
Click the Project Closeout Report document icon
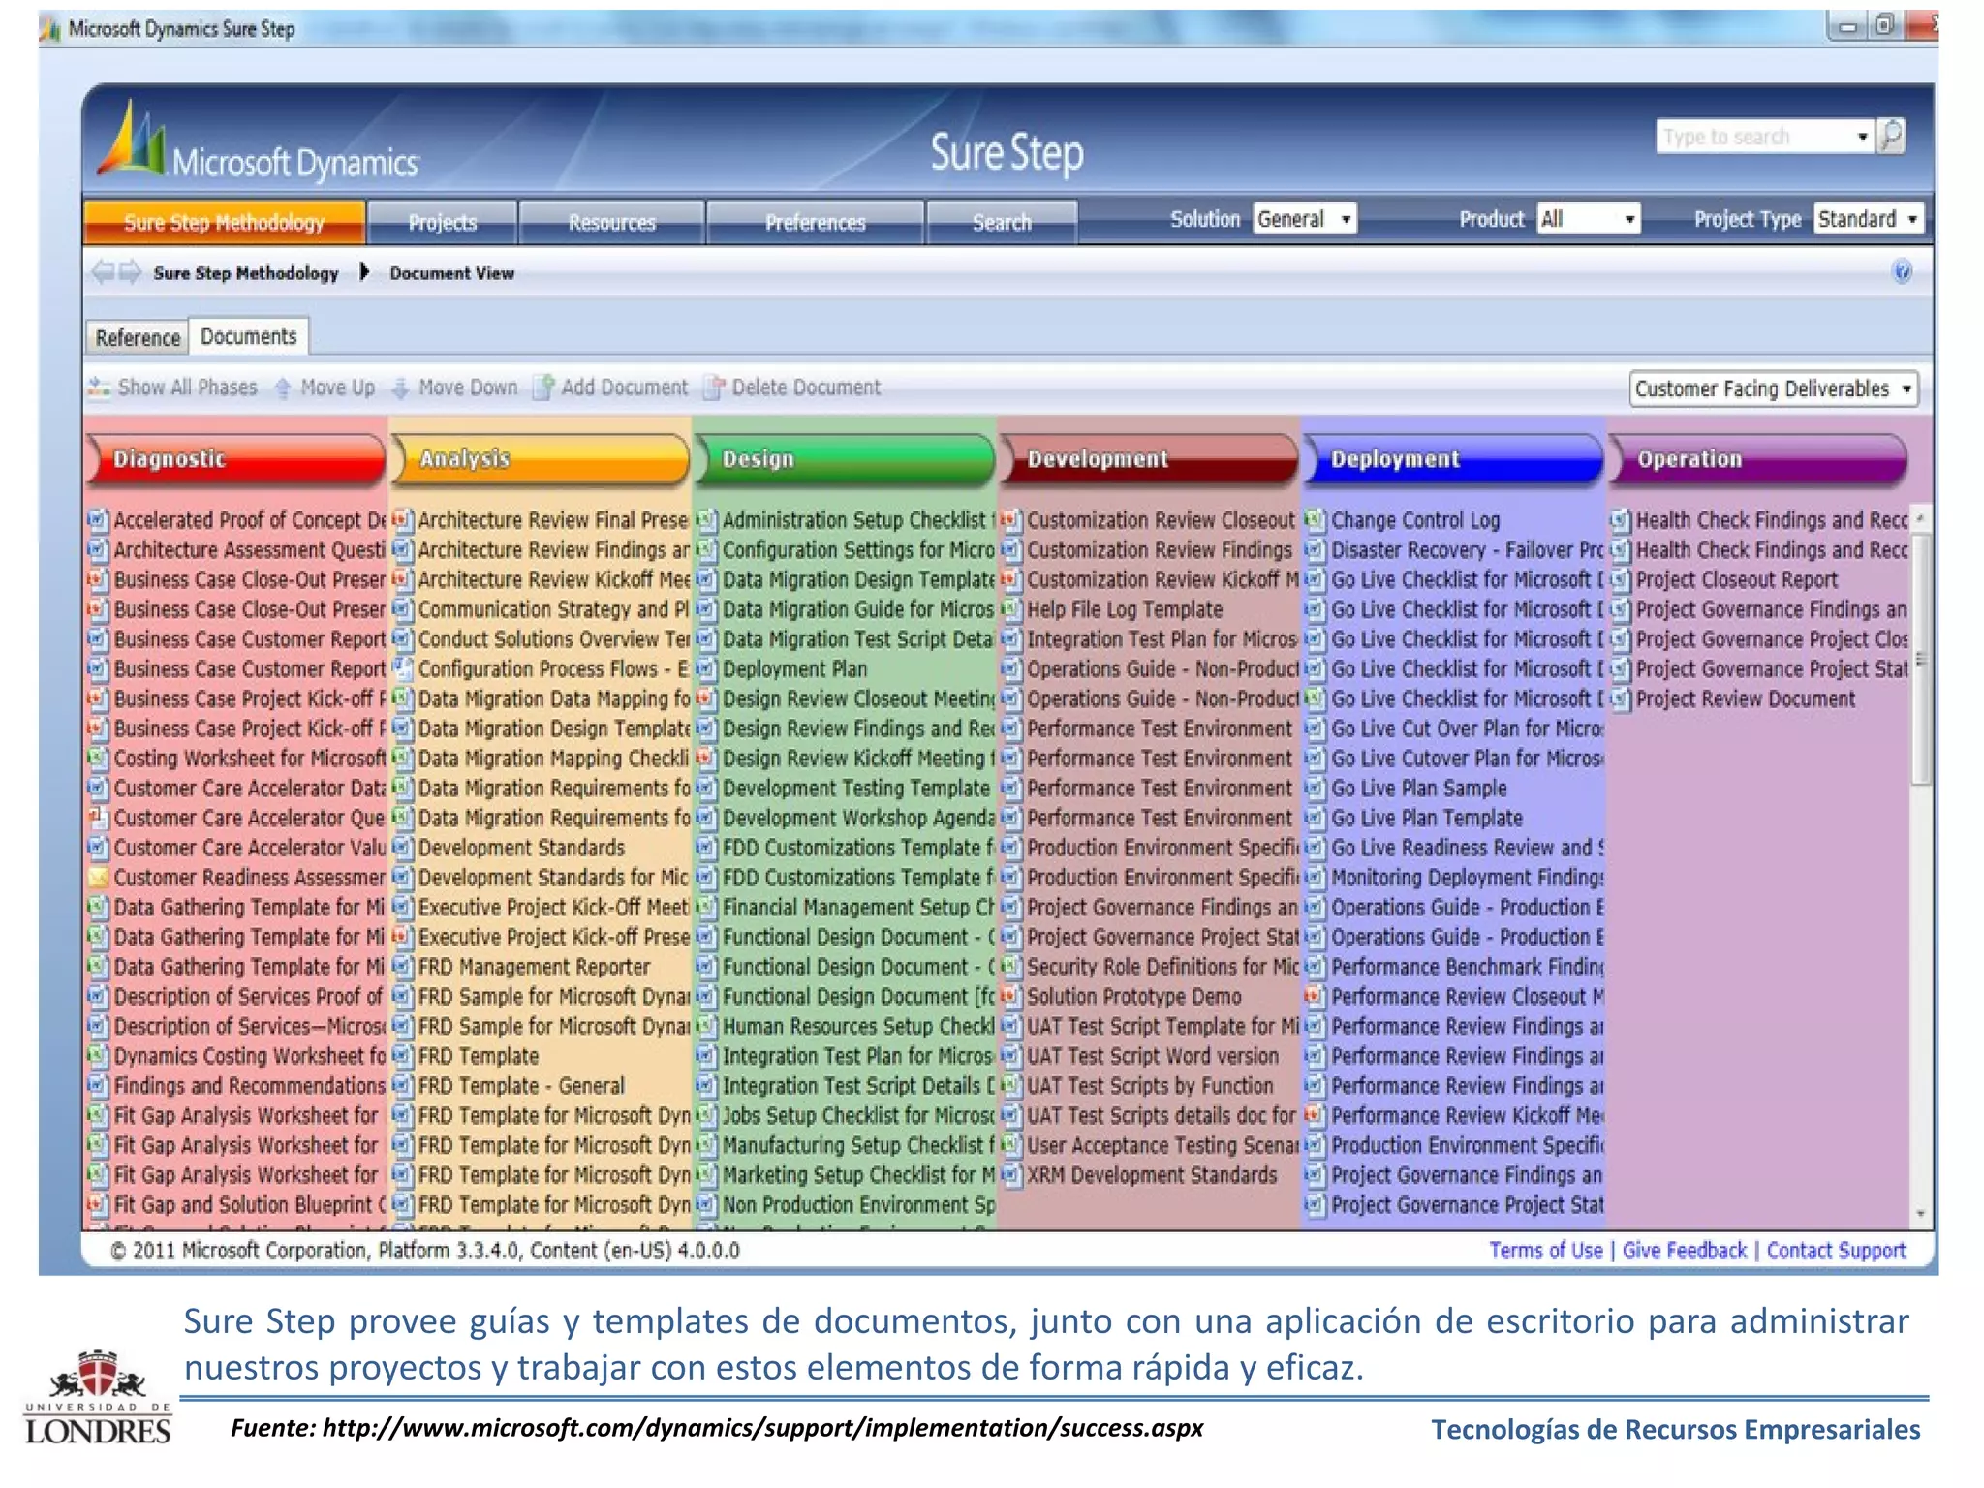click(1620, 580)
